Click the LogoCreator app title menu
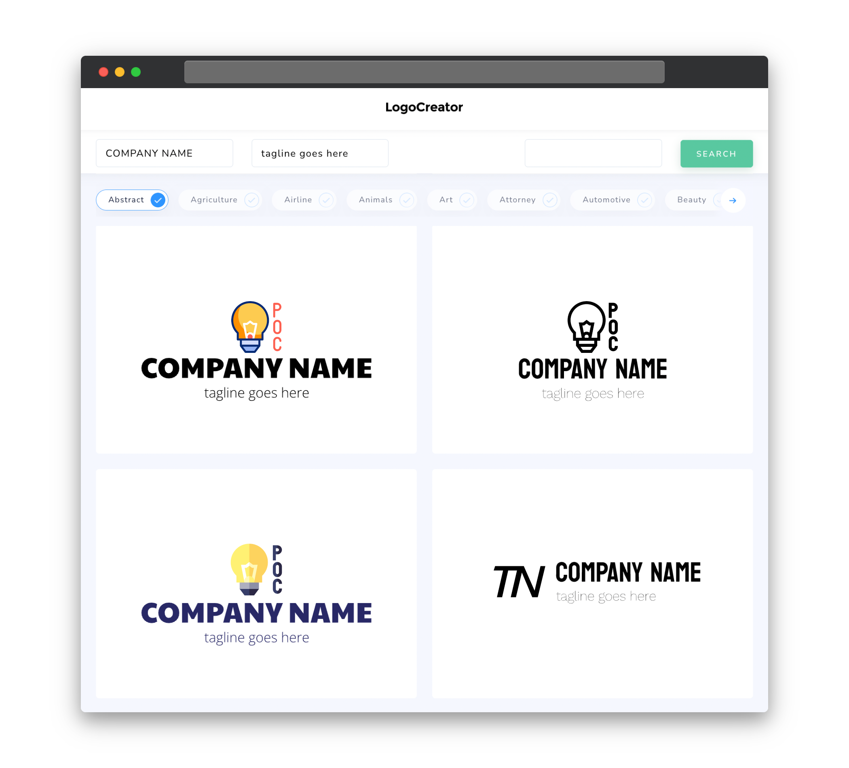Screen dimensions: 849x768 (x=424, y=106)
